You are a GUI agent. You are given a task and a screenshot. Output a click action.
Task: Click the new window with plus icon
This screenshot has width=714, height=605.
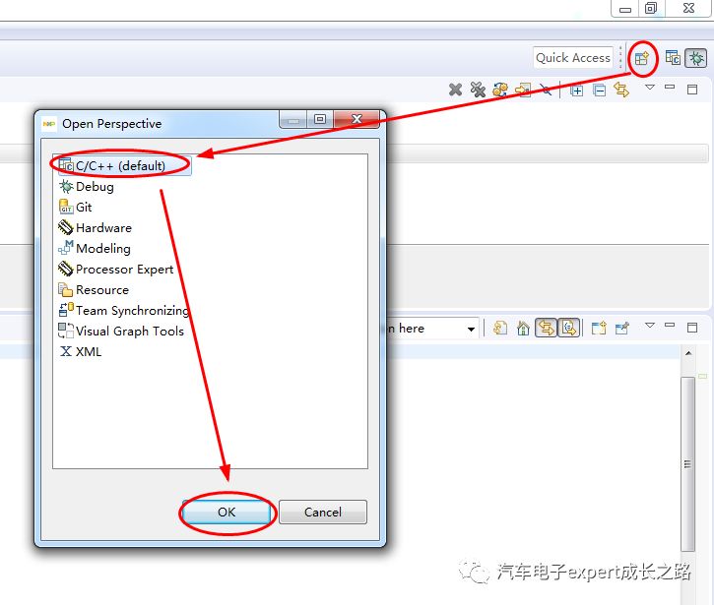599,328
